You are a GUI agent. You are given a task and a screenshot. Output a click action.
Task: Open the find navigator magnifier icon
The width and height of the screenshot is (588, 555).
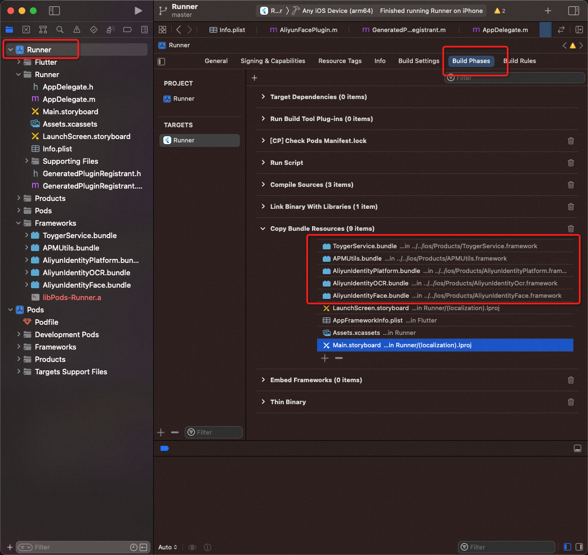pos(60,30)
